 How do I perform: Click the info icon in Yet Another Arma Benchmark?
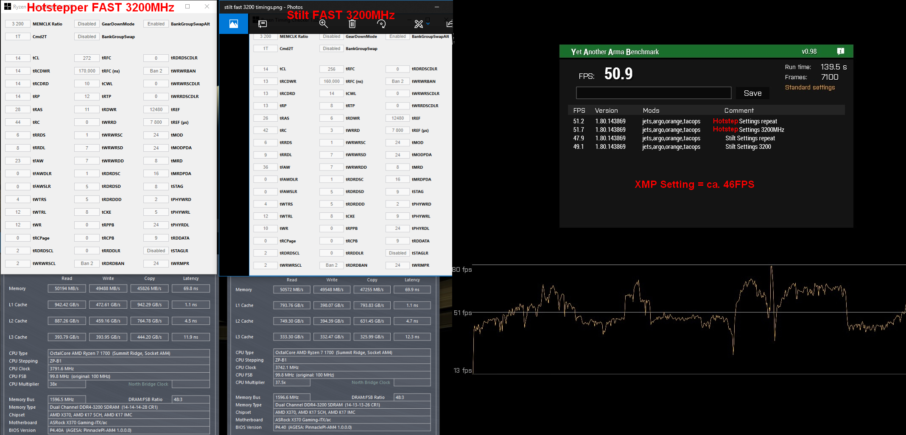[x=840, y=51]
